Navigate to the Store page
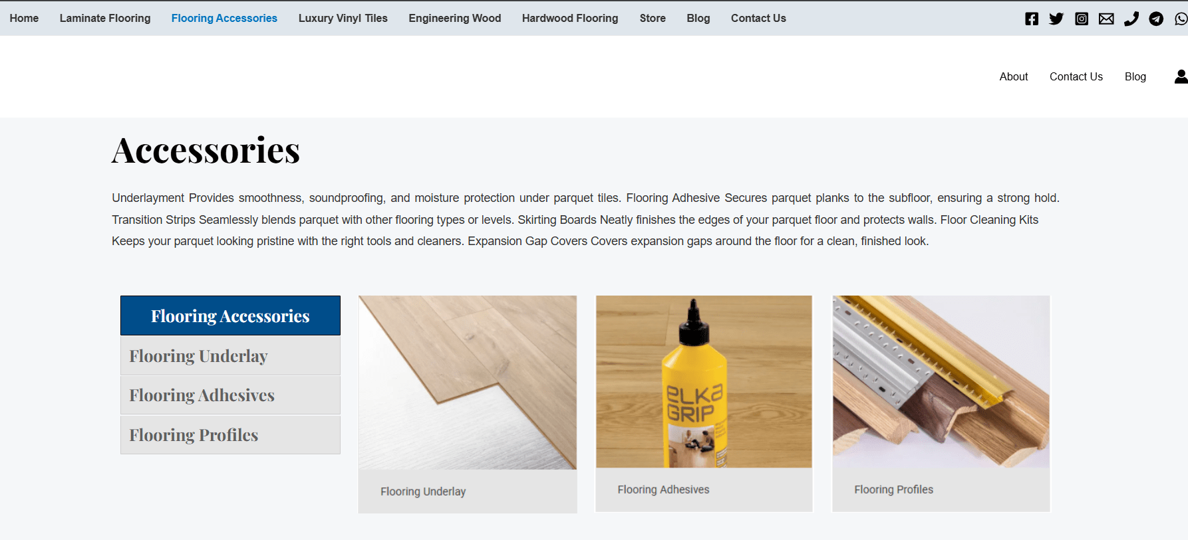 653,19
